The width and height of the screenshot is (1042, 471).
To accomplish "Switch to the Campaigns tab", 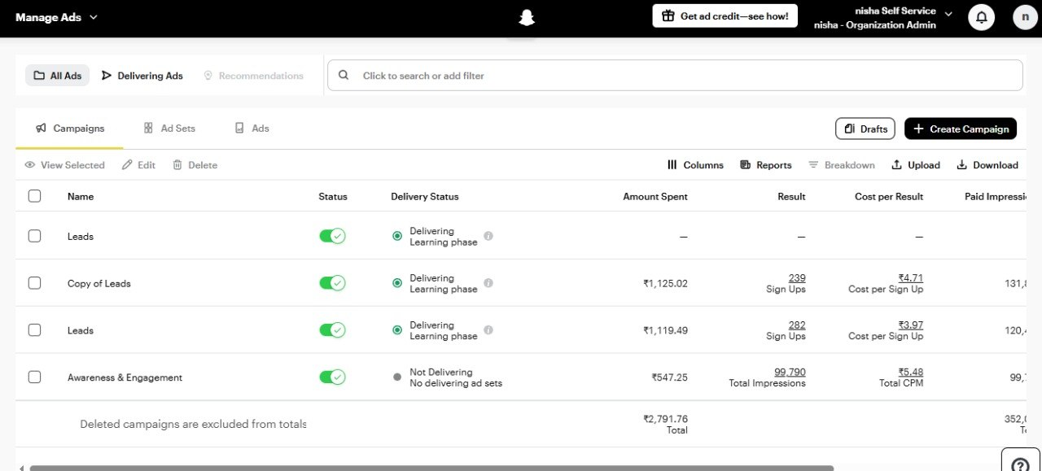I will [70, 129].
